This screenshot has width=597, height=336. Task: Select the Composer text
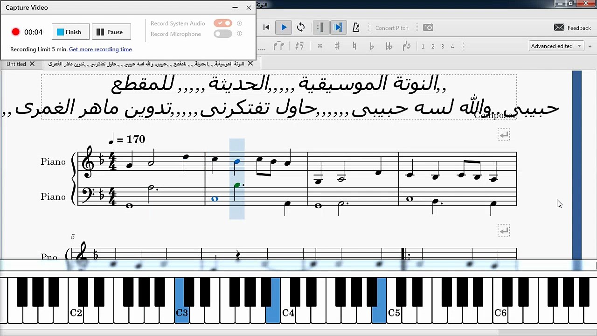click(x=495, y=115)
